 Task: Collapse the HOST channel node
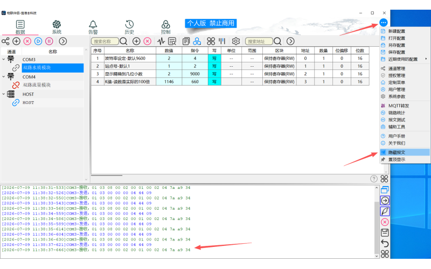(4, 94)
